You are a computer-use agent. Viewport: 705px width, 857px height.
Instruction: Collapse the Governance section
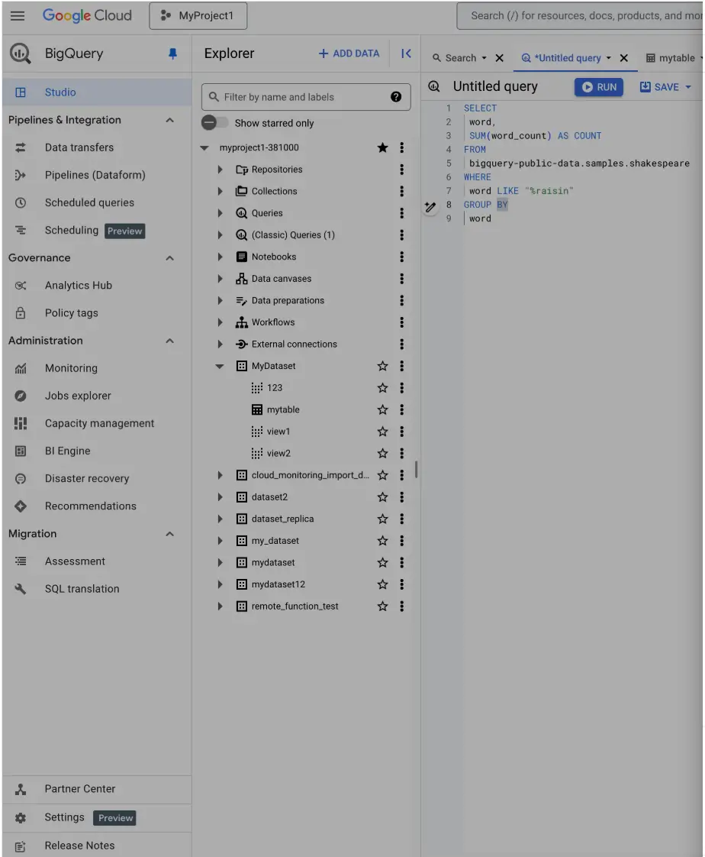pyautogui.click(x=170, y=258)
